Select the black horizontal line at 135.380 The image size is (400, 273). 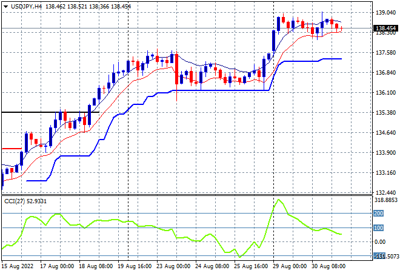(x=50, y=112)
